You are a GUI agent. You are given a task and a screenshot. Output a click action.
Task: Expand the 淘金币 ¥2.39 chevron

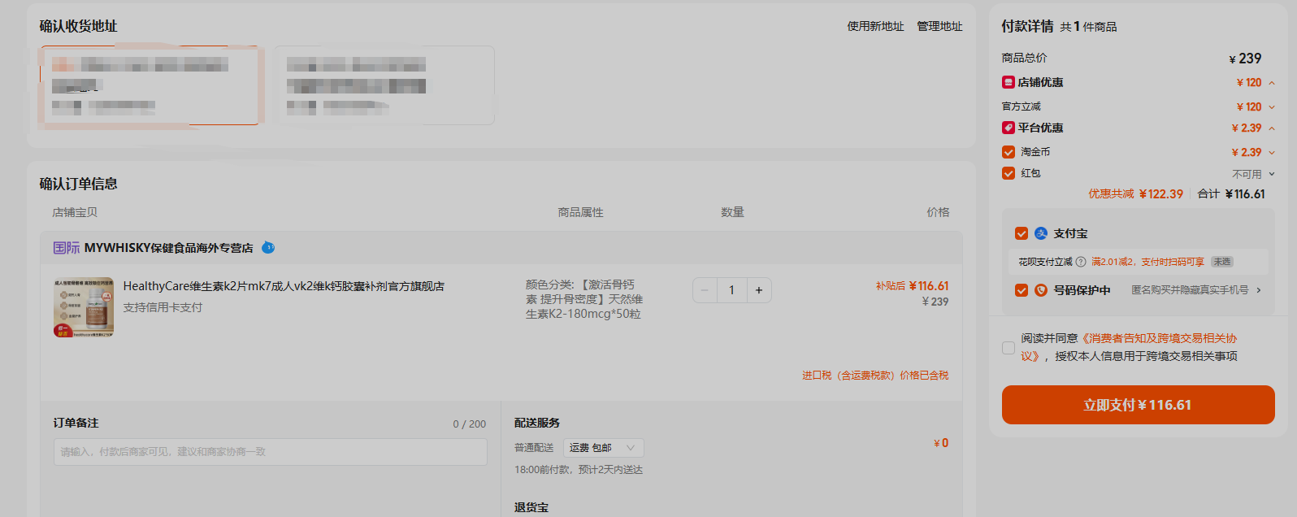[x=1272, y=153]
